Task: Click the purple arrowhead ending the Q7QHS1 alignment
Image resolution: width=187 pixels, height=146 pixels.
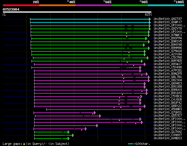Action: click(x=95, y=113)
